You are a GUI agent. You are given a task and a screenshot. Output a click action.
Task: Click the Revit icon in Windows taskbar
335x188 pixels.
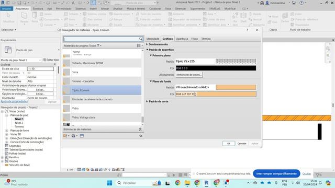pyautogui.click(x=206, y=183)
